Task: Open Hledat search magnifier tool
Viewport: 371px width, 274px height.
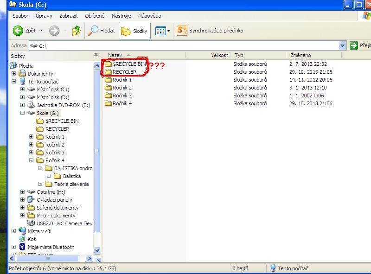Action: pos(94,31)
